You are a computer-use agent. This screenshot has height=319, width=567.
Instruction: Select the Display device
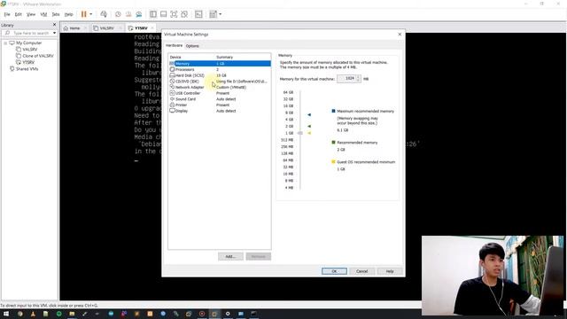point(220,111)
